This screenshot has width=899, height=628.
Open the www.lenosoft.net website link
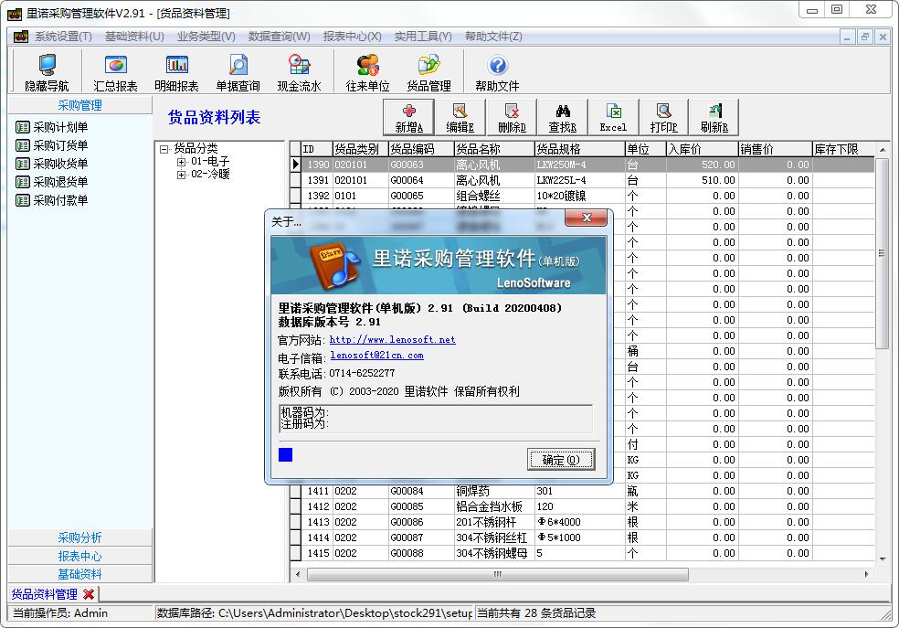pyautogui.click(x=392, y=340)
